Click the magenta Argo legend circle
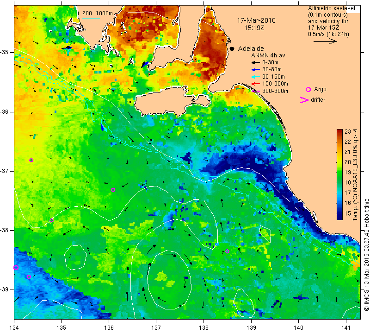The width and height of the screenshot is (370, 333). [x=308, y=89]
